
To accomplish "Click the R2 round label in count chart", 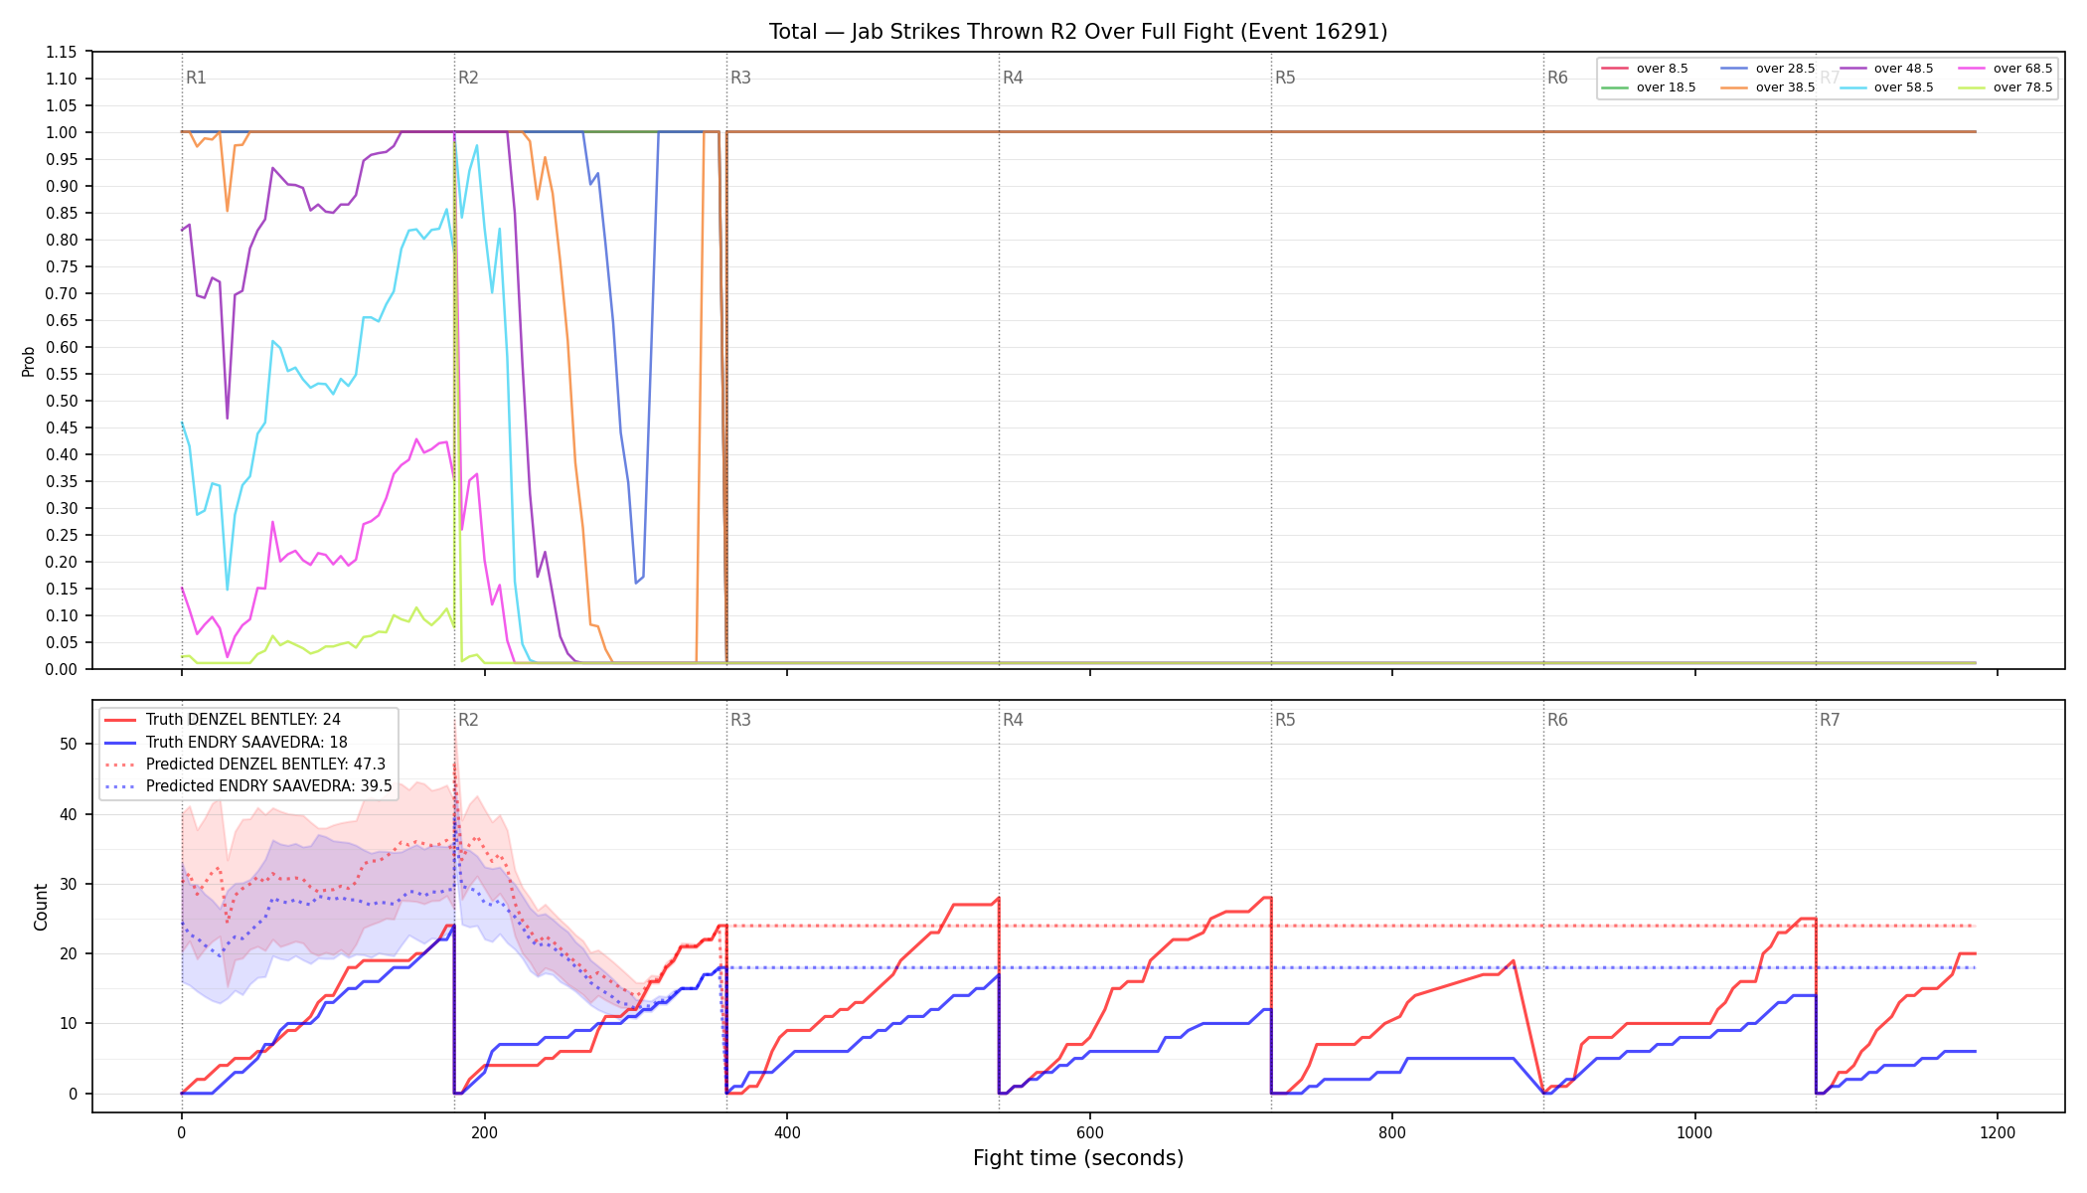I will click(x=468, y=720).
